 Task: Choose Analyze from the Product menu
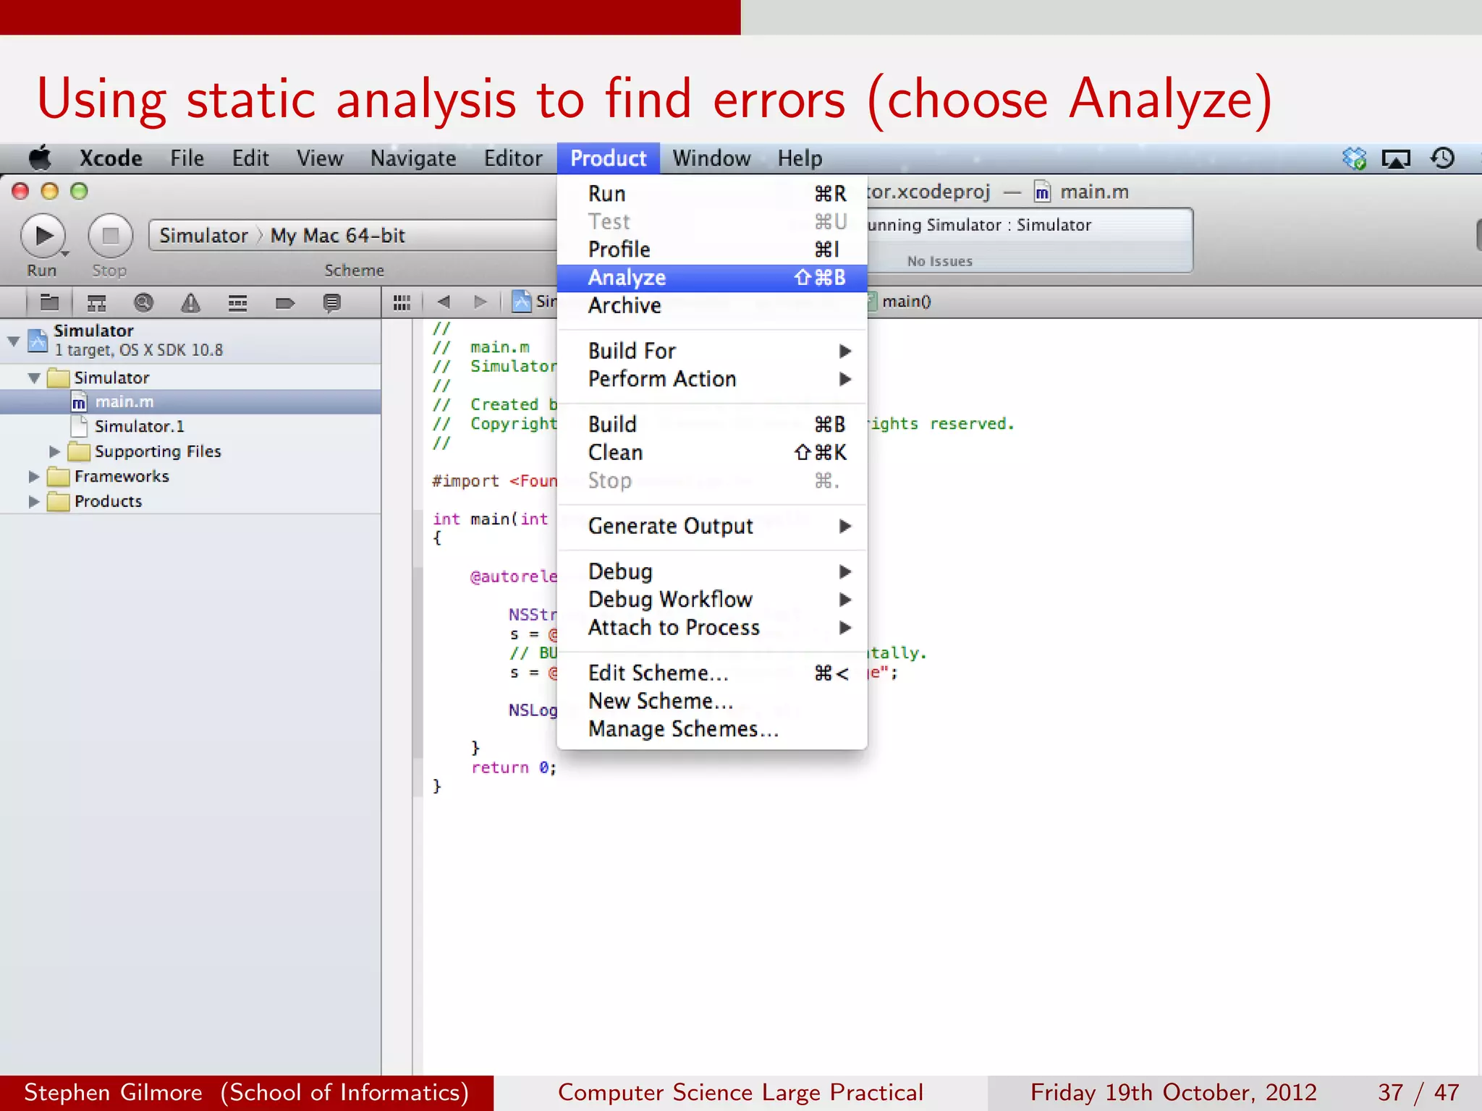tap(712, 278)
